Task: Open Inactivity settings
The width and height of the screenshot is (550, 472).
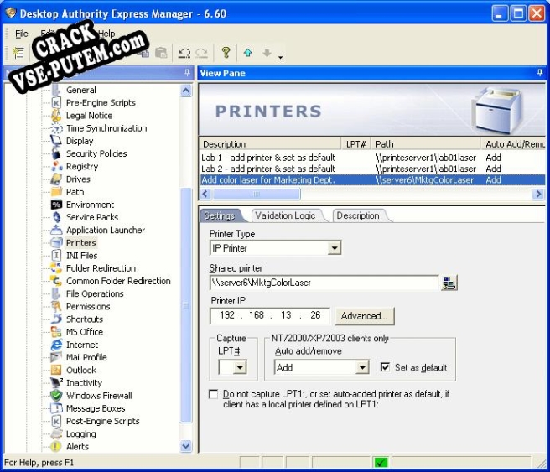Action: pos(84,383)
